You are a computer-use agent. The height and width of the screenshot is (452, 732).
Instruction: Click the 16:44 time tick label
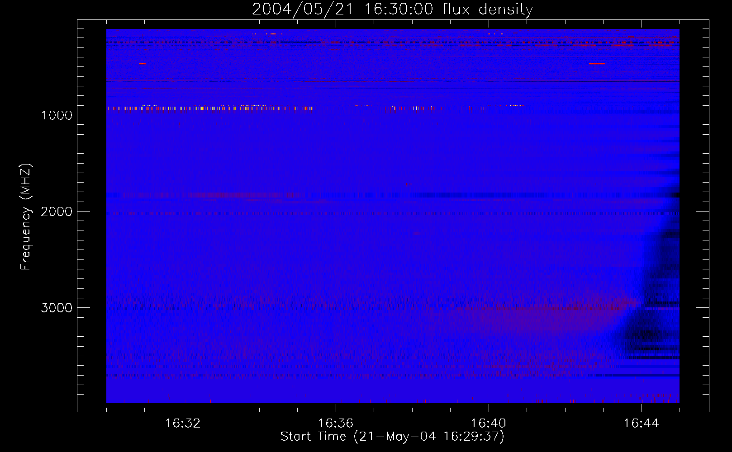coord(642,424)
